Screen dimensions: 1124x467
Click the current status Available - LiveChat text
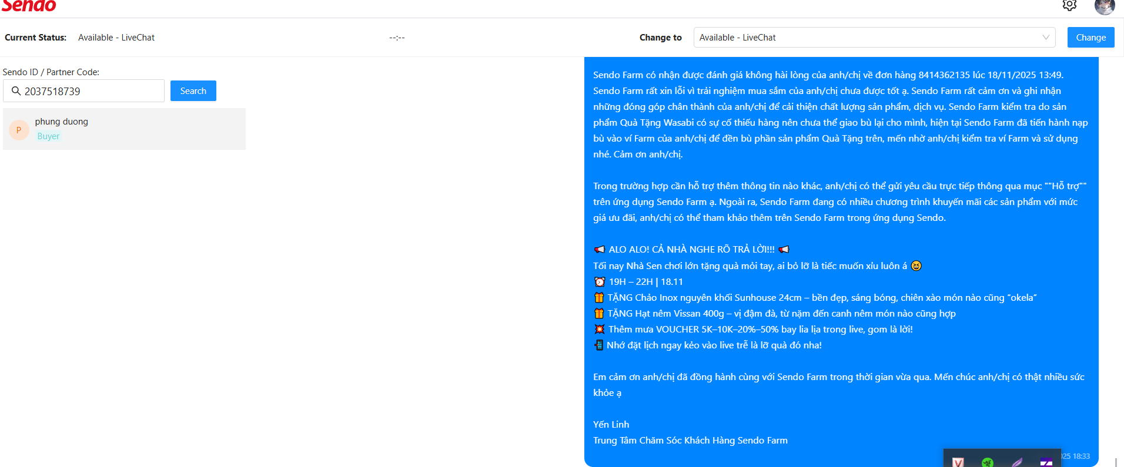(x=116, y=38)
